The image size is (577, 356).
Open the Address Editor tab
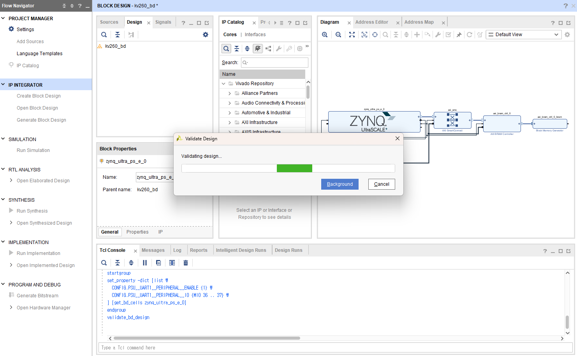[371, 22]
